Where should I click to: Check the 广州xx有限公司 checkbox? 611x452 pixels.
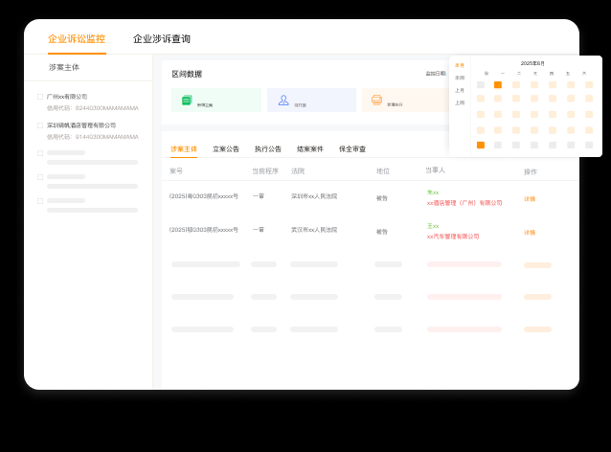[40, 97]
